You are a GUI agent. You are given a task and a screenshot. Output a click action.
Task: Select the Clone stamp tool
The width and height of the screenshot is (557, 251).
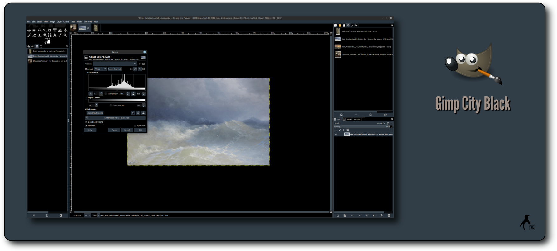tap(39, 35)
